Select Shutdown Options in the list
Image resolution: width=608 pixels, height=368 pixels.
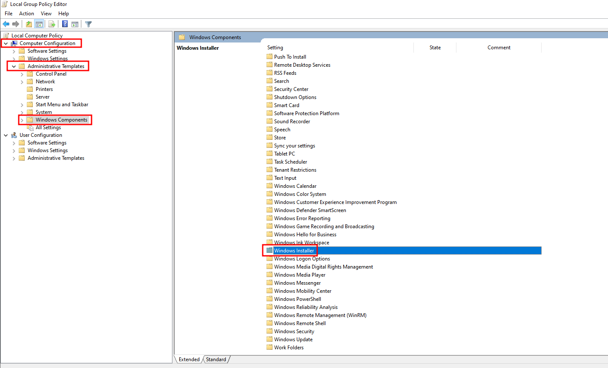click(x=295, y=97)
